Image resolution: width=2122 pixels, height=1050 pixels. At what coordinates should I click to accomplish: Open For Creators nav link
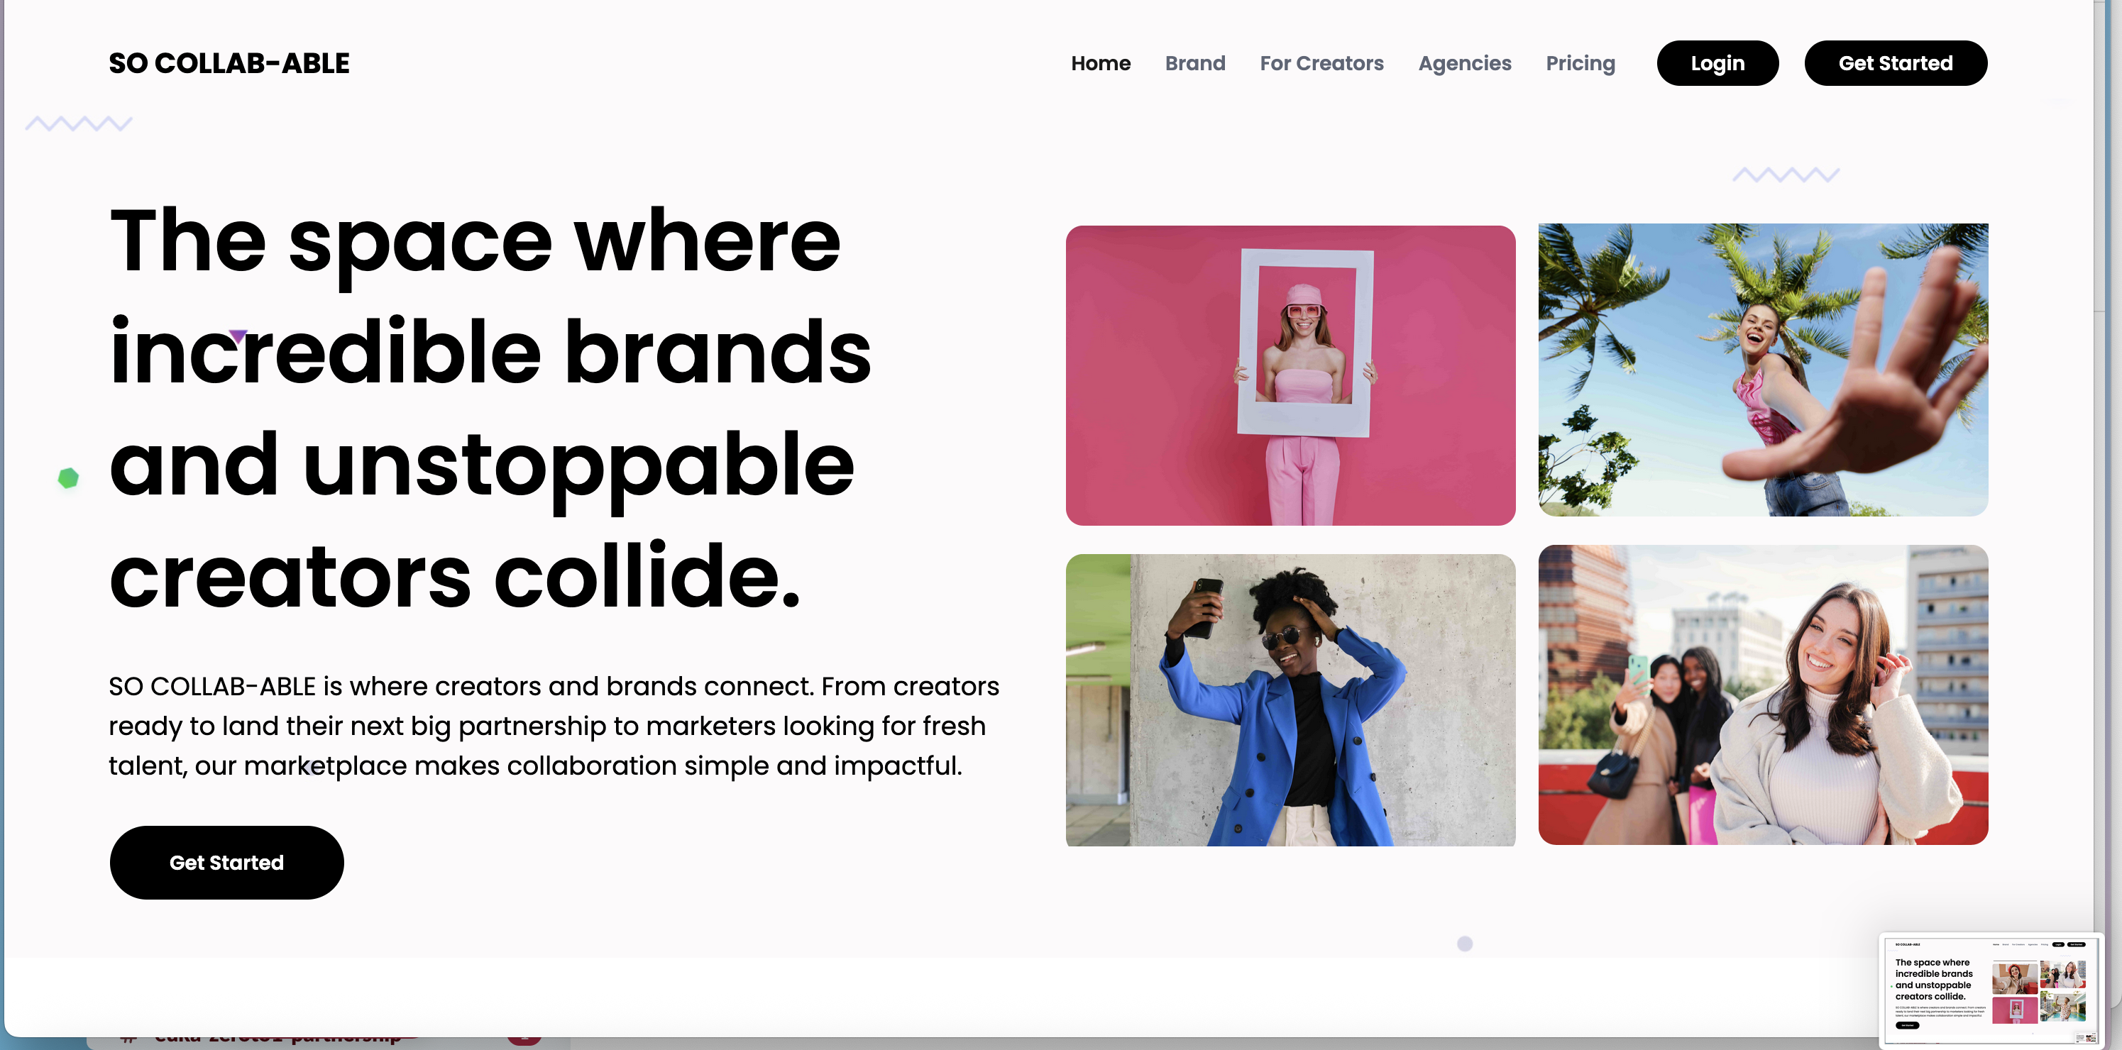(x=1321, y=63)
